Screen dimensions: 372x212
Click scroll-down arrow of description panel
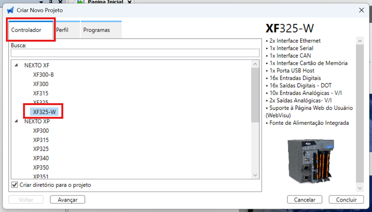[360, 188]
